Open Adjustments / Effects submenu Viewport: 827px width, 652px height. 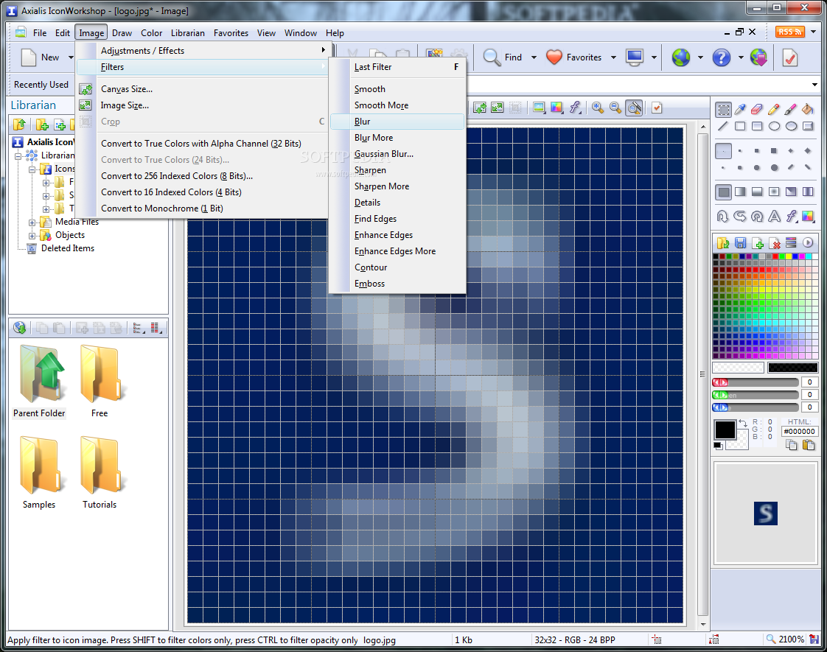point(203,51)
